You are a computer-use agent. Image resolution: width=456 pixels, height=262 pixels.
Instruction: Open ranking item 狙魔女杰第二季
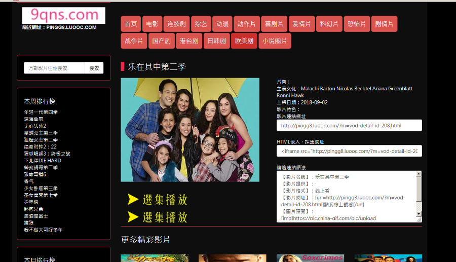(41, 140)
